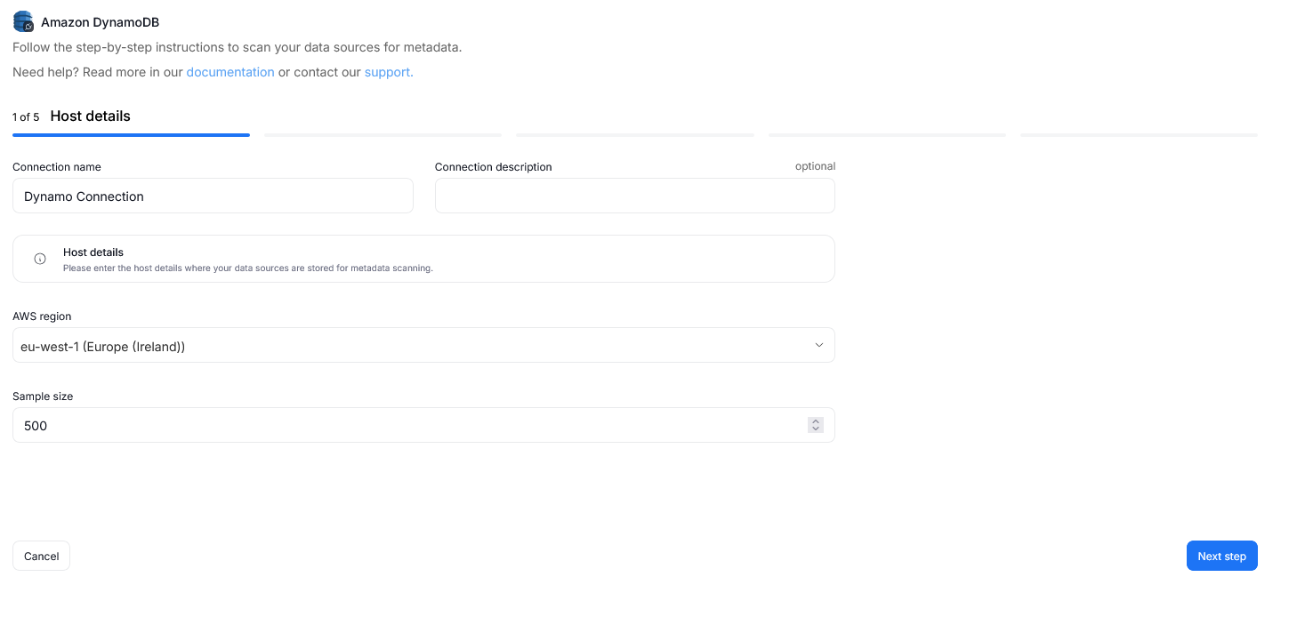Click the 'AWS region' label
Screen dimensions: 1305x617
pos(42,317)
